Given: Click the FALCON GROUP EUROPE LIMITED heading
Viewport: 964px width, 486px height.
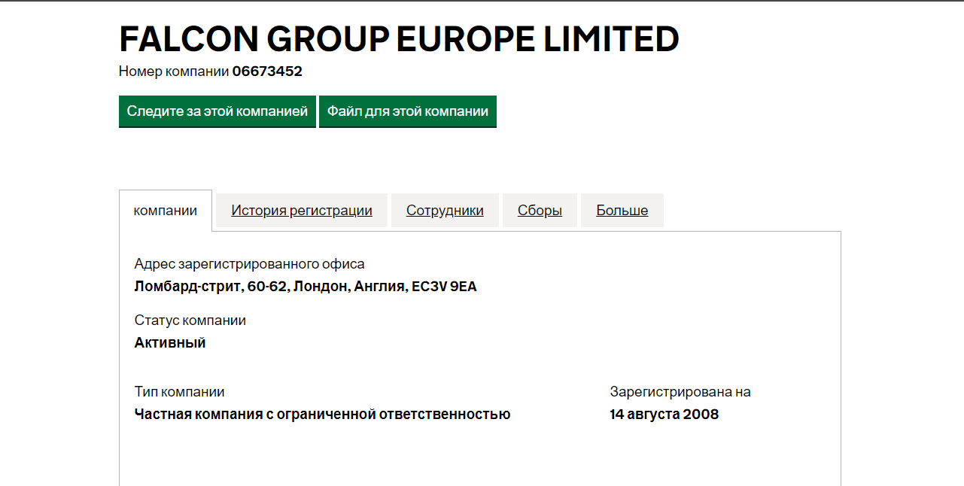Looking at the screenshot, I should tap(399, 39).
